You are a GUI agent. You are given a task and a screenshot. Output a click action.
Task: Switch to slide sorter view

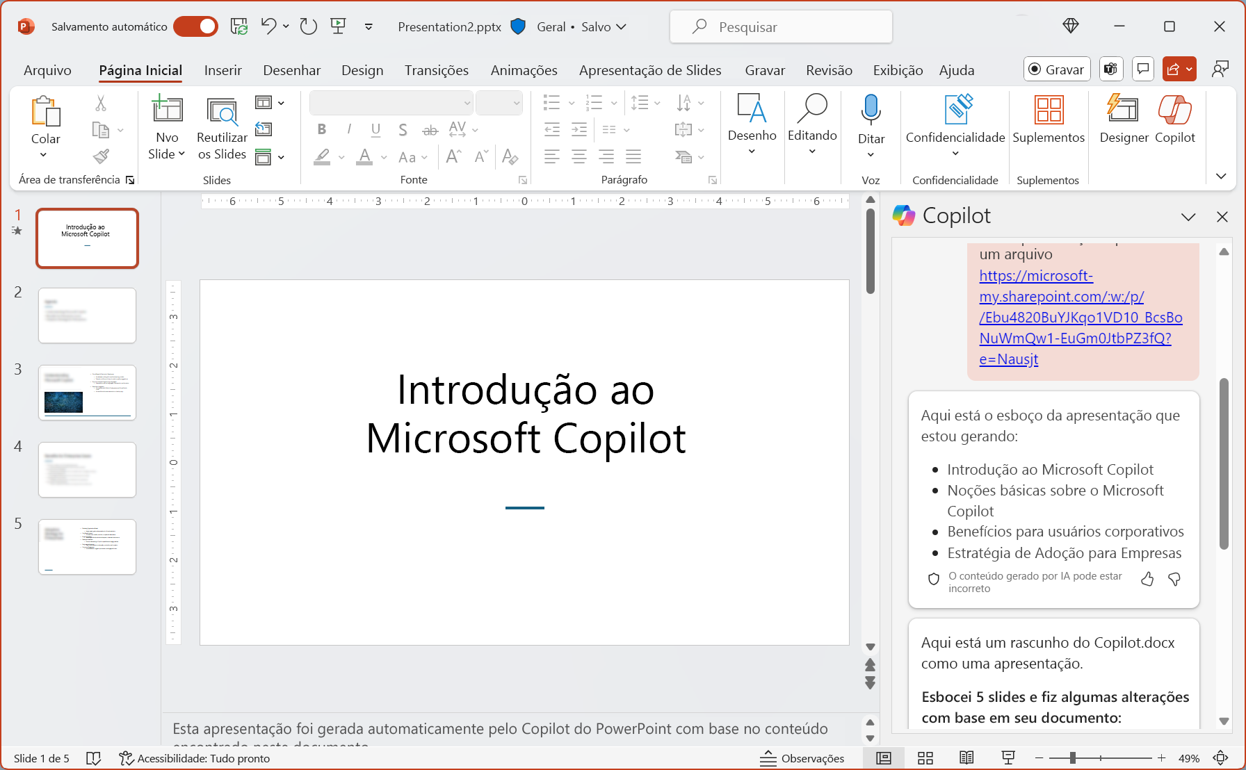(925, 758)
